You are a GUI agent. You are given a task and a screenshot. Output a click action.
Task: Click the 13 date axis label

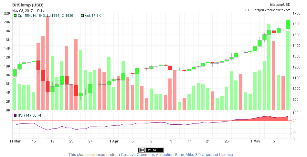[x=170, y=141]
